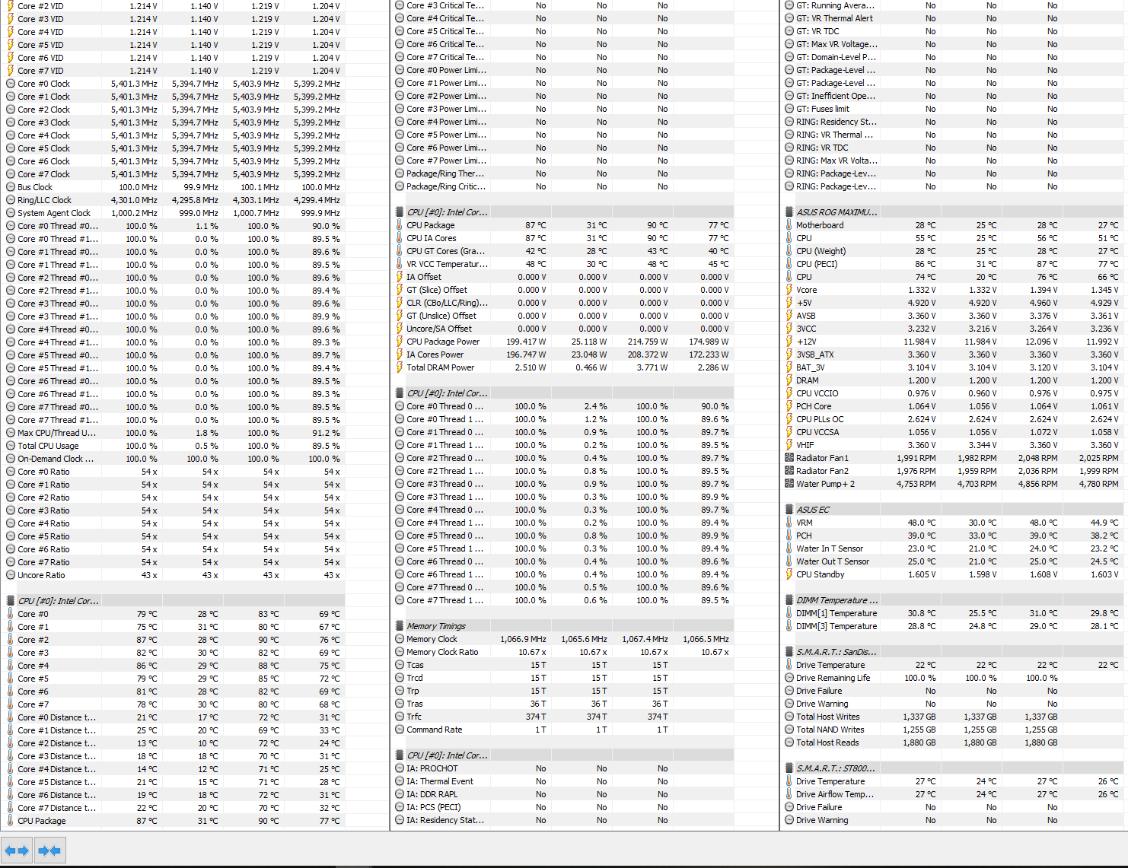This screenshot has height=868, width=1128.
Task: Select the IA: DDR RAPL row
Action: pos(562,794)
